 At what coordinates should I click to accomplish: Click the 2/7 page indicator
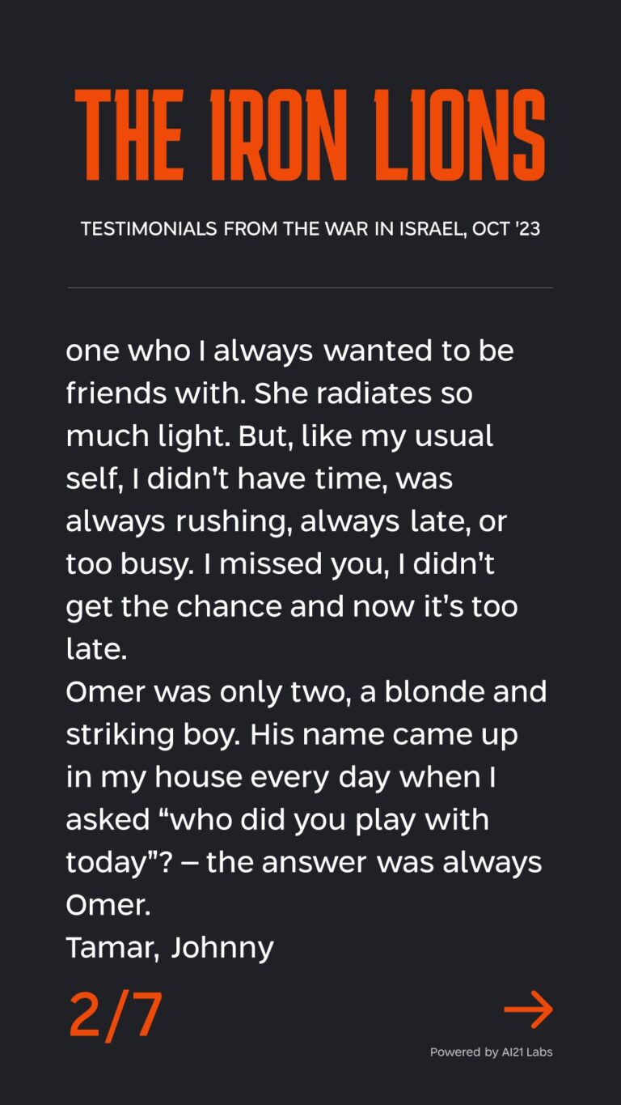pos(116,1015)
